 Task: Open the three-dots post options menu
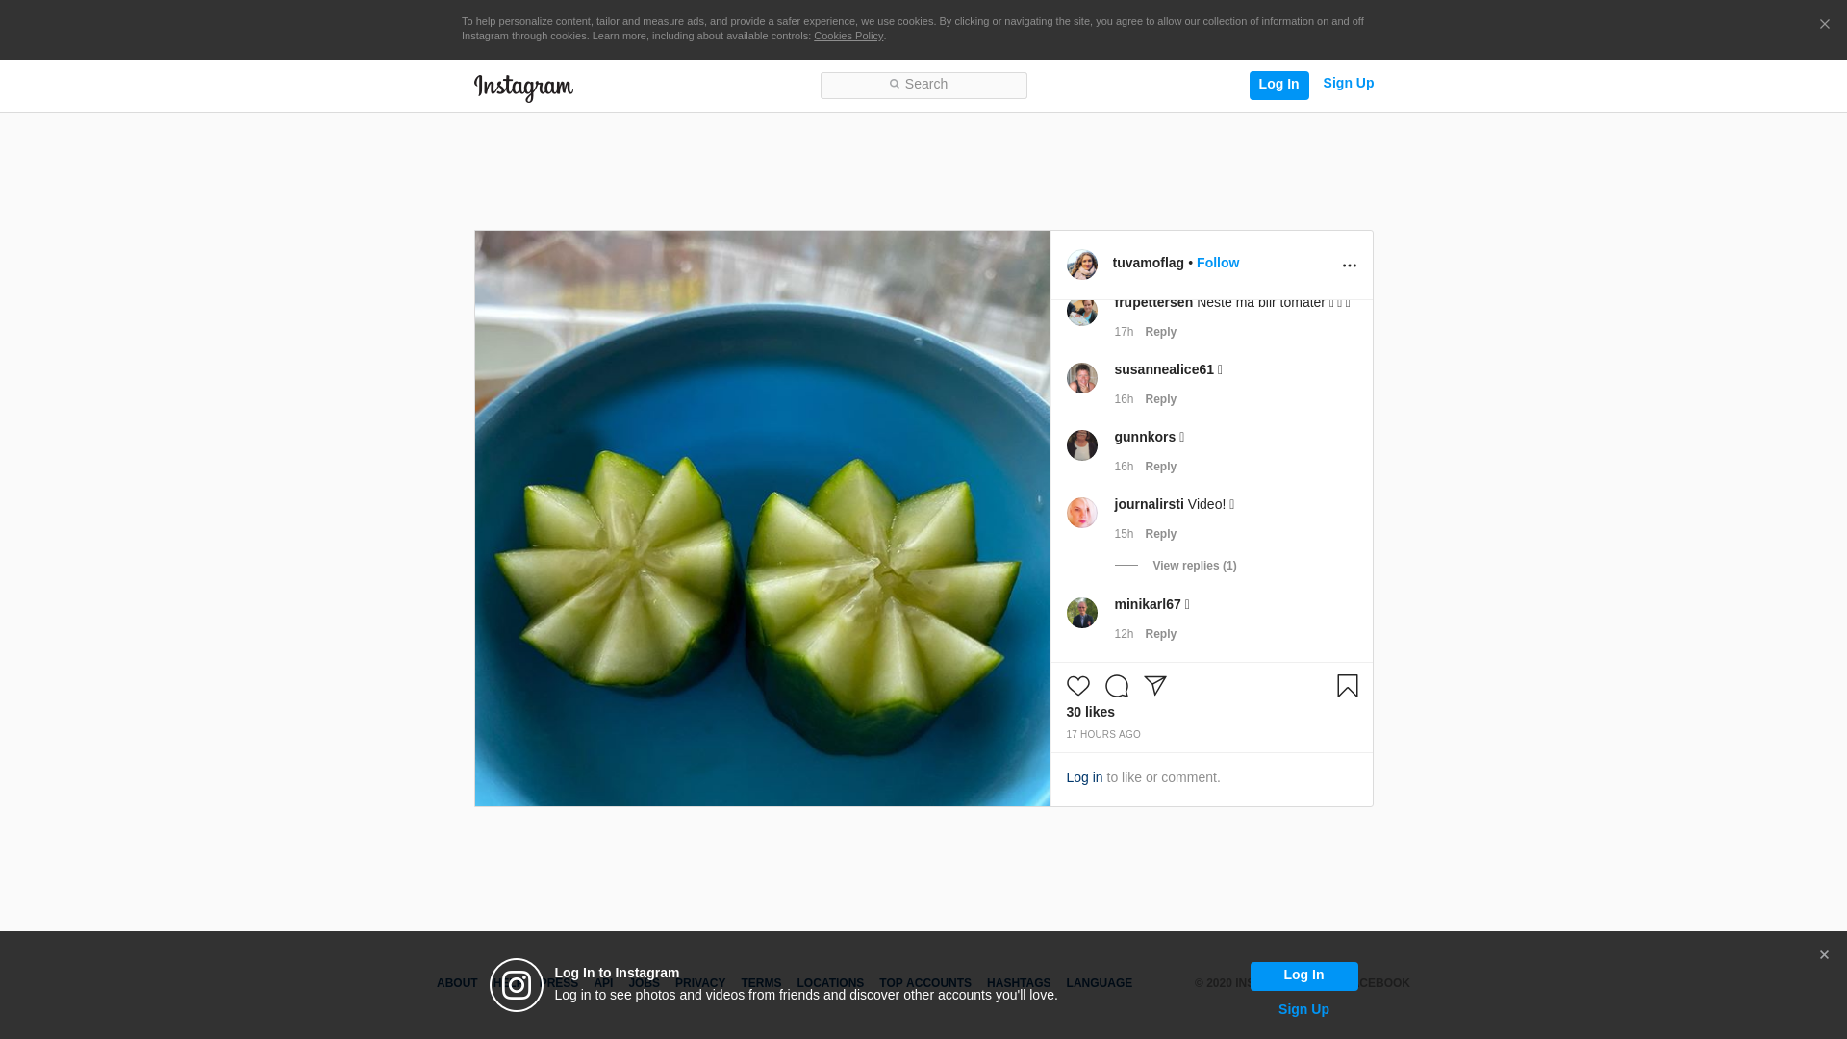(x=1349, y=266)
